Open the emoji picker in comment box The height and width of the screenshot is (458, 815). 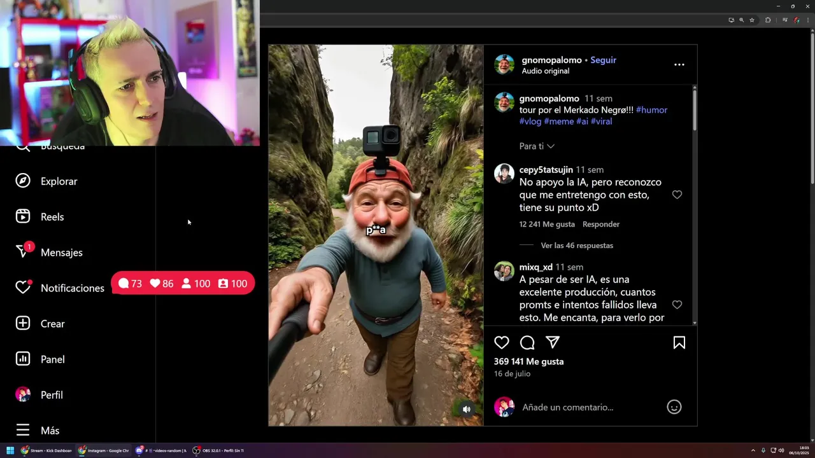(x=674, y=407)
